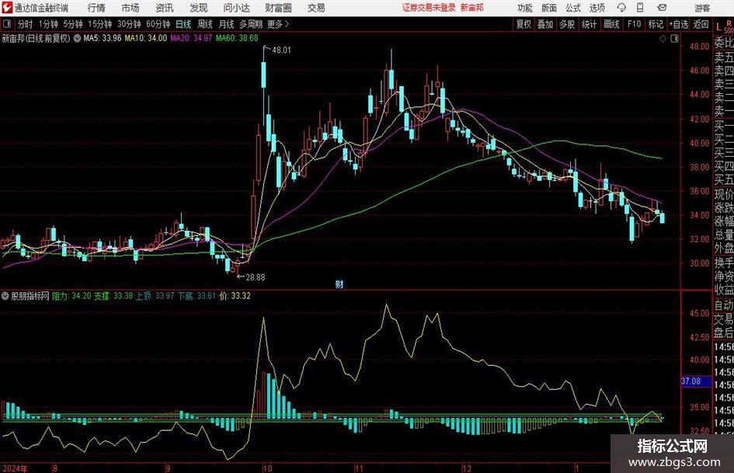Viewport: 734px width, 473px height.
Task: Open the 交易 menu
Action: [x=316, y=8]
